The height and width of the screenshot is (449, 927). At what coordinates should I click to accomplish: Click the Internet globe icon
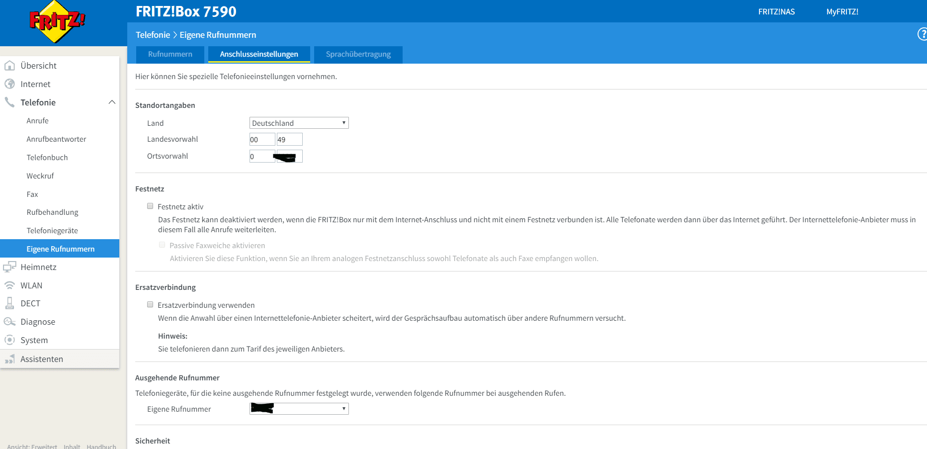9,84
